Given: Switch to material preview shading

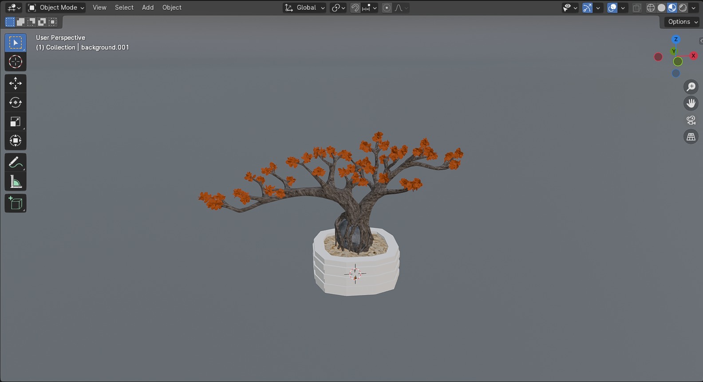Looking at the screenshot, I should (x=672, y=8).
